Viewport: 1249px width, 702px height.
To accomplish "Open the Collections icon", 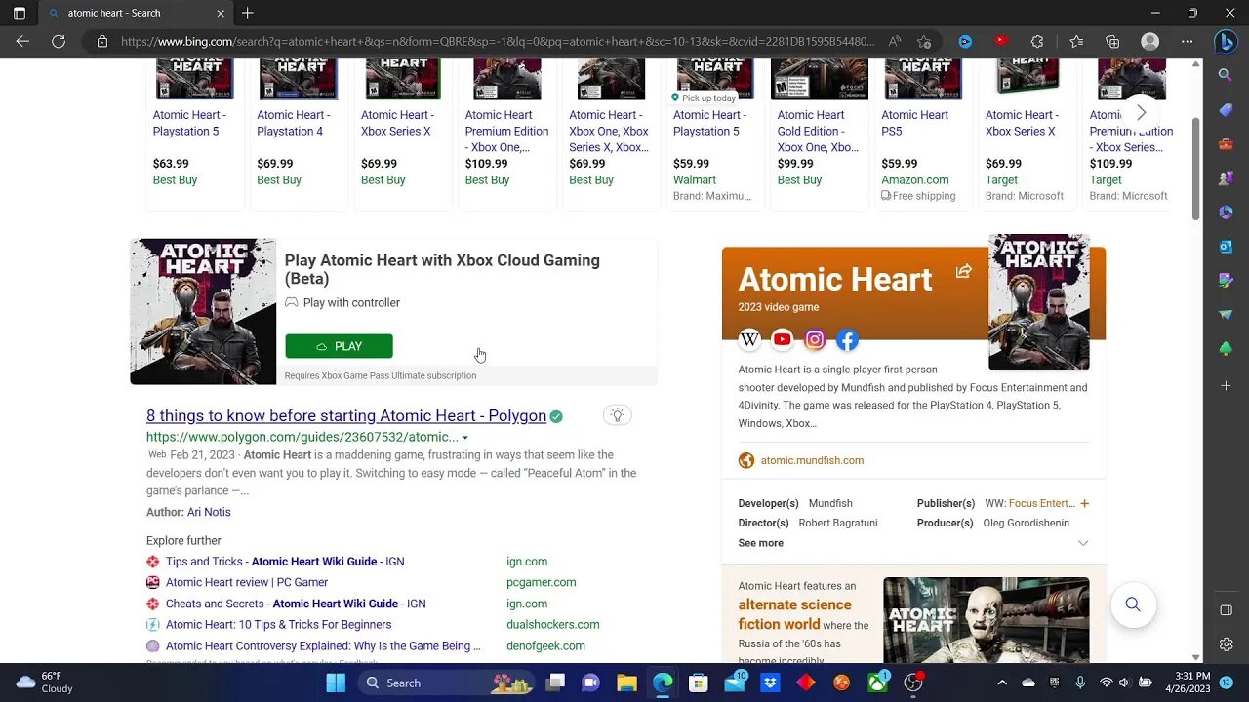I will pos(1112,42).
